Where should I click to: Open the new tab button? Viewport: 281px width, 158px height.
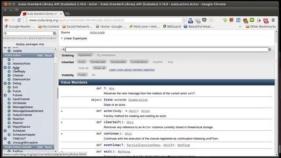pyautogui.click(x=67, y=14)
